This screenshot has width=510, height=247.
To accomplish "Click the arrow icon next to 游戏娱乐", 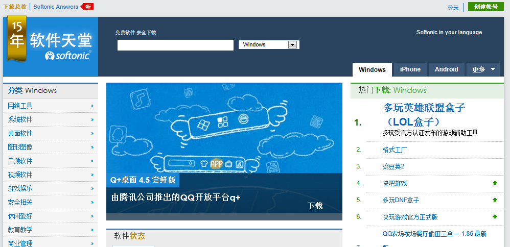I will [x=92, y=188].
